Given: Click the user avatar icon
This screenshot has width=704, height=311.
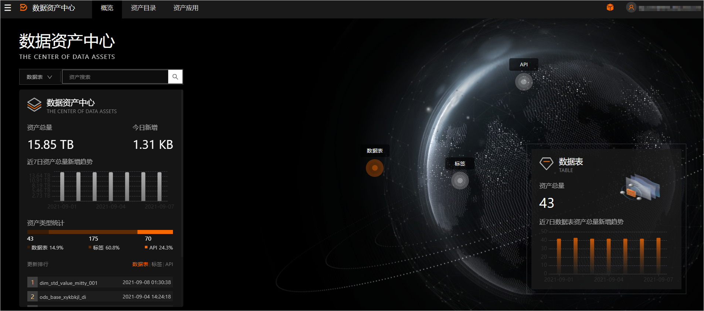Looking at the screenshot, I should [x=631, y=7].
